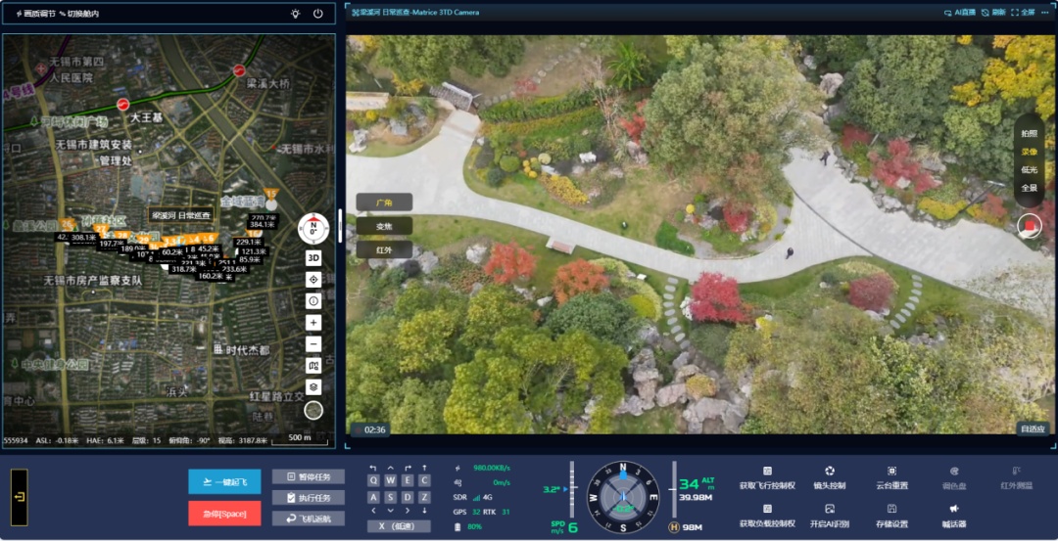Toggle the light bulb icon in top bar

tap(296, 14)
